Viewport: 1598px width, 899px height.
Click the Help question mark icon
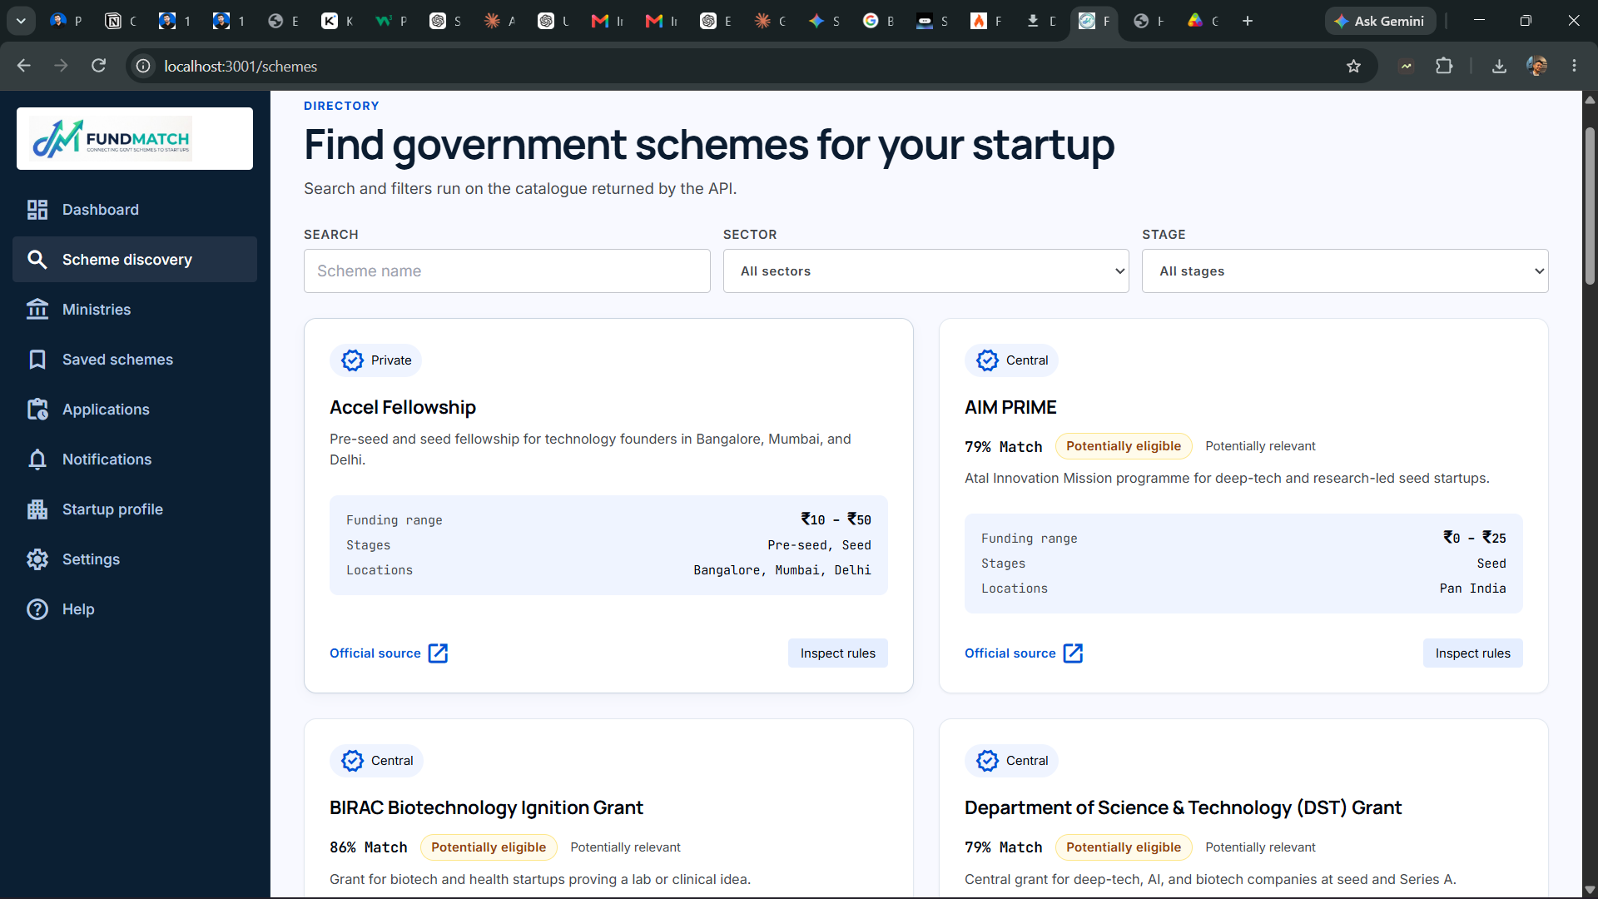(37, 609)
